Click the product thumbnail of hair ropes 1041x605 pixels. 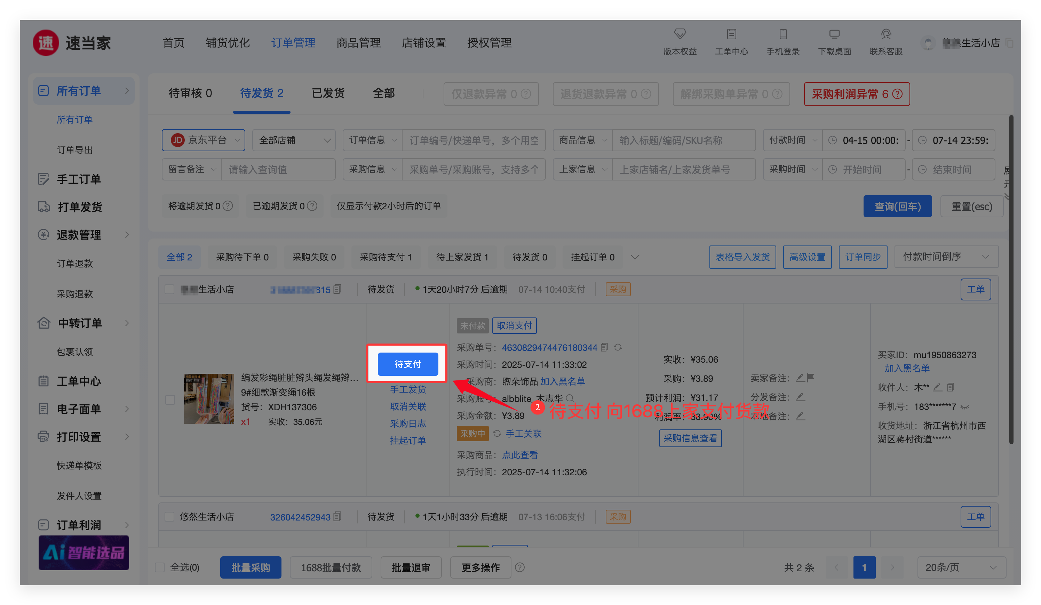click(x=209, y=399)
